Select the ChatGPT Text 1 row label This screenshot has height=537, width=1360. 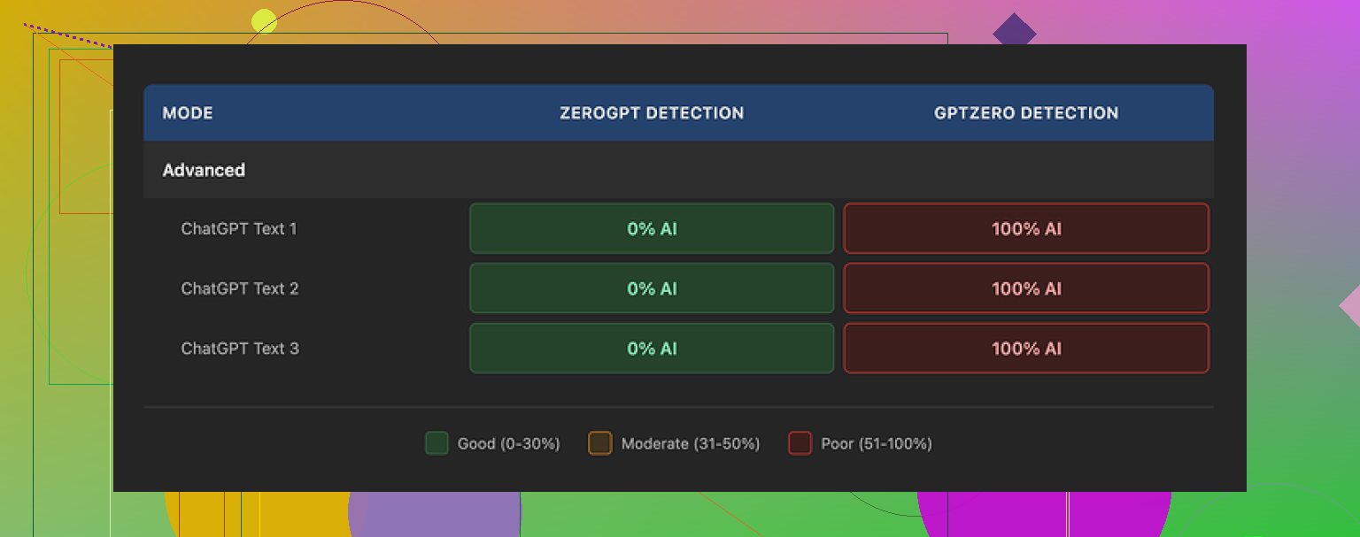click(239, 228)
